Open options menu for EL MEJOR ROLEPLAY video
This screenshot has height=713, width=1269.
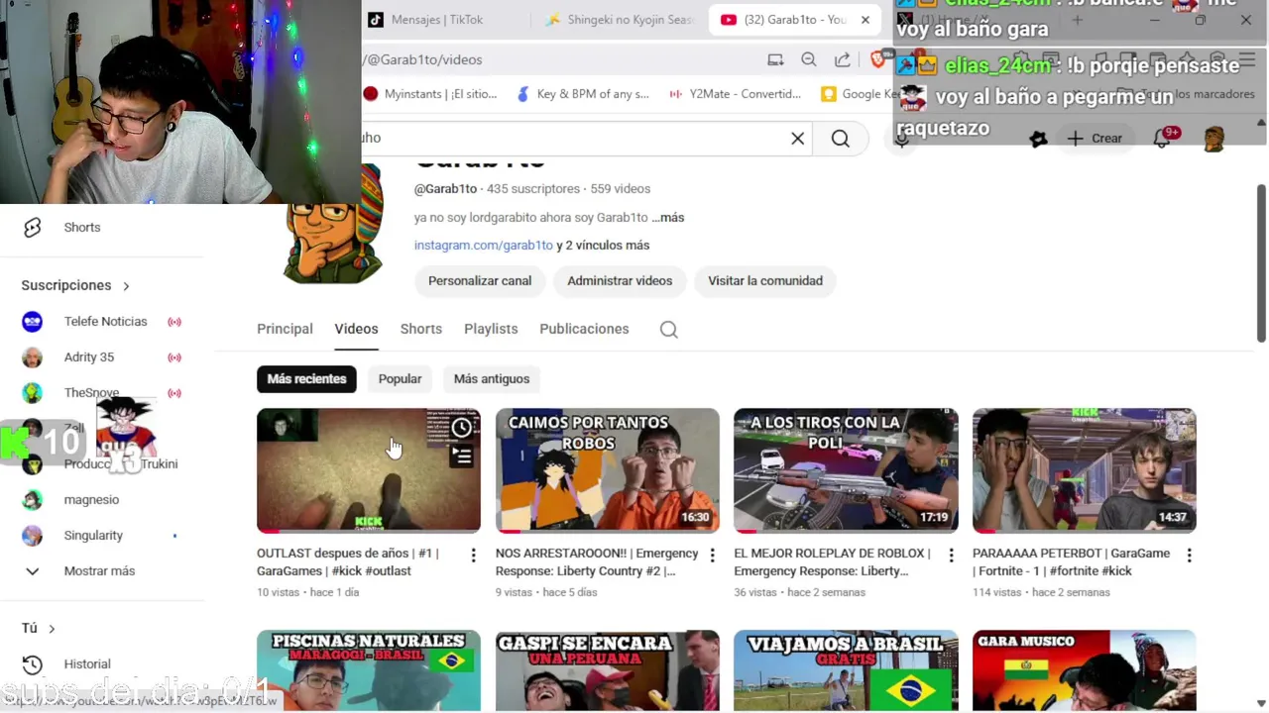point(951,556)
